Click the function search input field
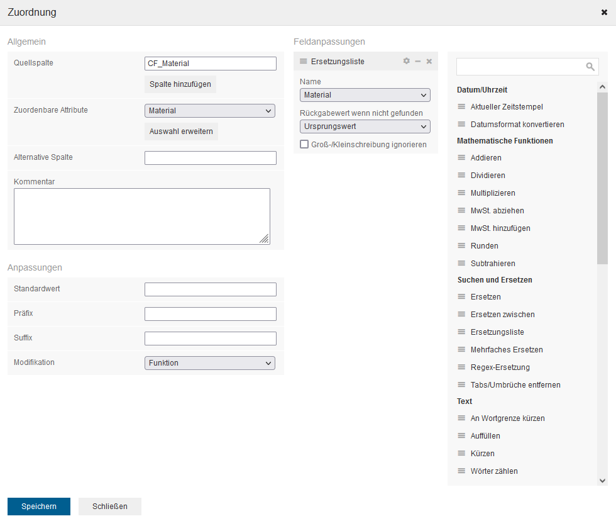 [527, 67]
